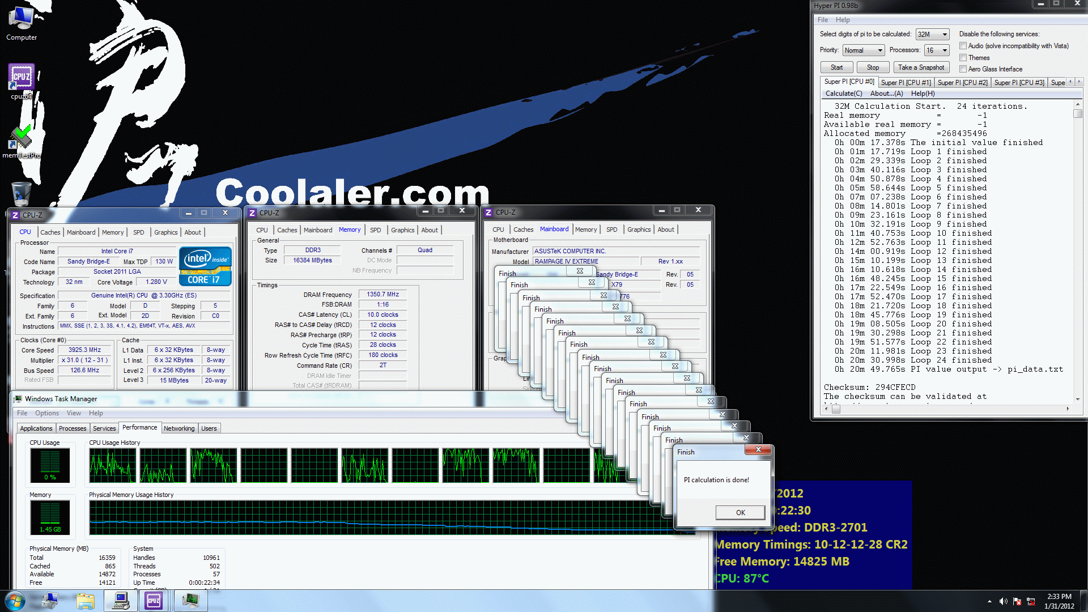Open the Hyper PI Help menu
The height and width of the screenshot is (612, 1088).
[843, 20]
